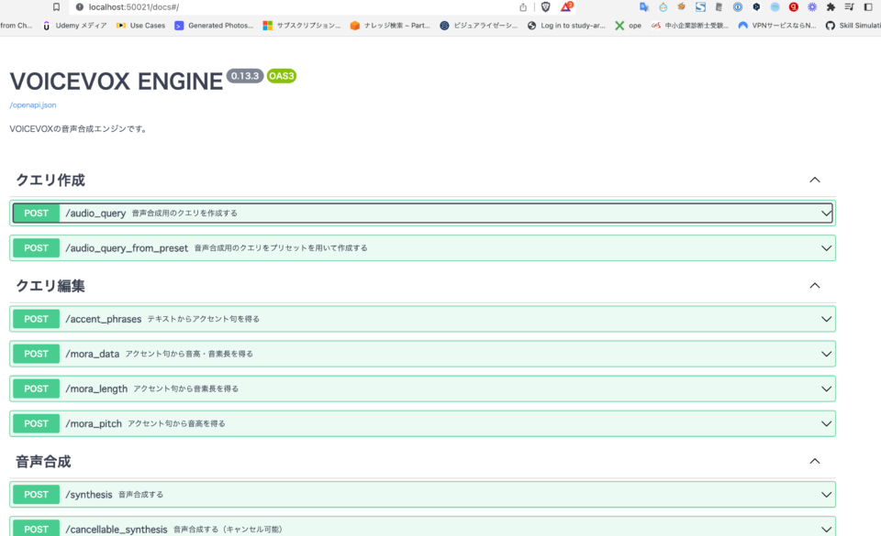Collapse the 音声合成 section

814,461
